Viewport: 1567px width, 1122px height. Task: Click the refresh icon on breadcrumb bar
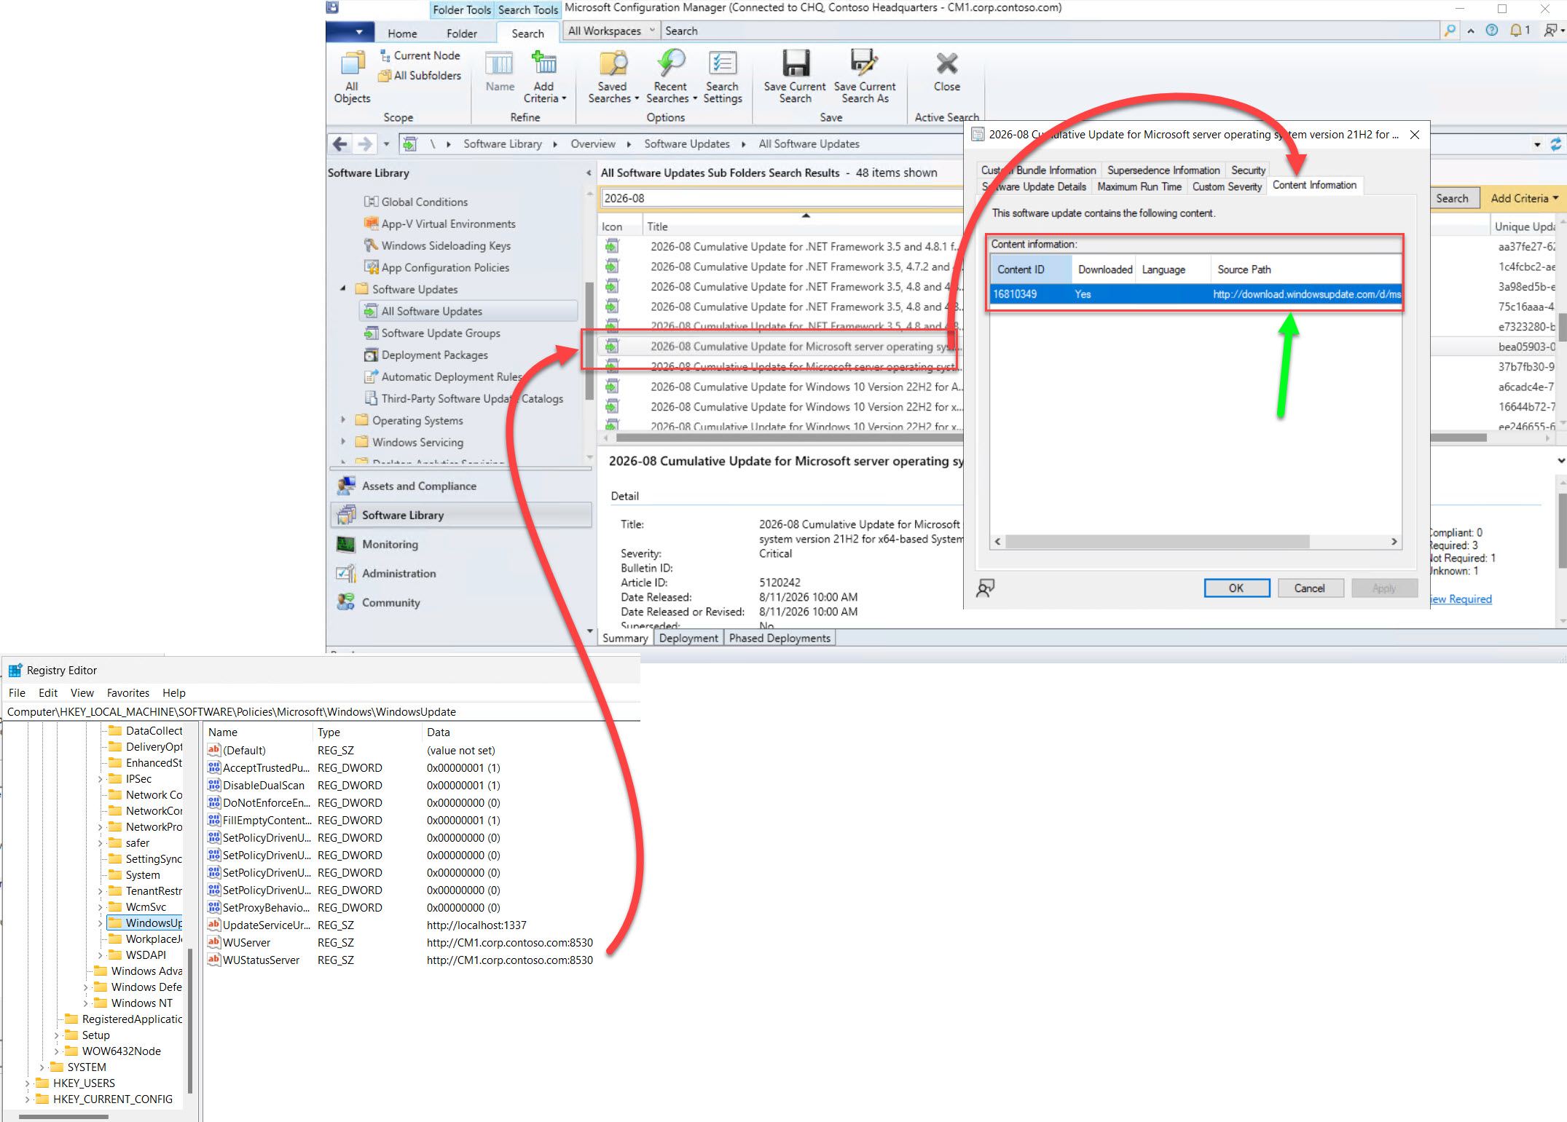(1555, 144)
